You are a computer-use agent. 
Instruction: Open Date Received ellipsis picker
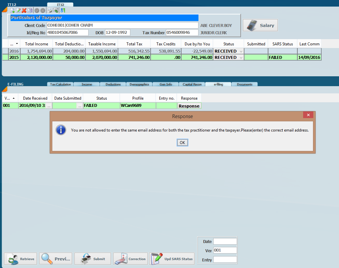click(48, 106)
